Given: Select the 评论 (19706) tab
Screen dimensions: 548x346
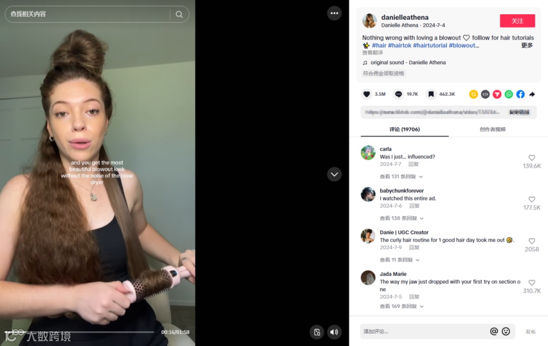Looking at the screenshot, I should point(405,129).
